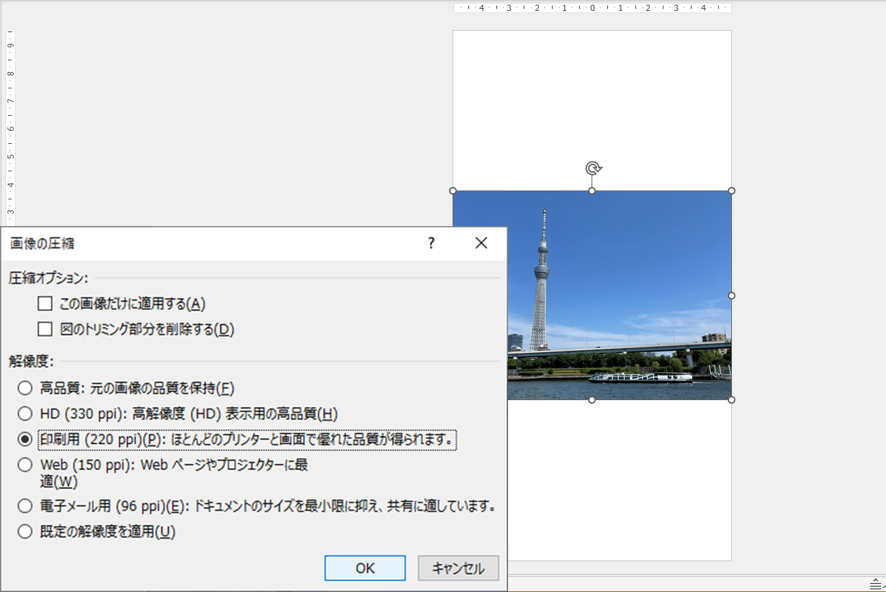Dismiss the dialog with キャンセル
Image resolution: width=886 pixels, height=592 pixels.
pos(457,568)
